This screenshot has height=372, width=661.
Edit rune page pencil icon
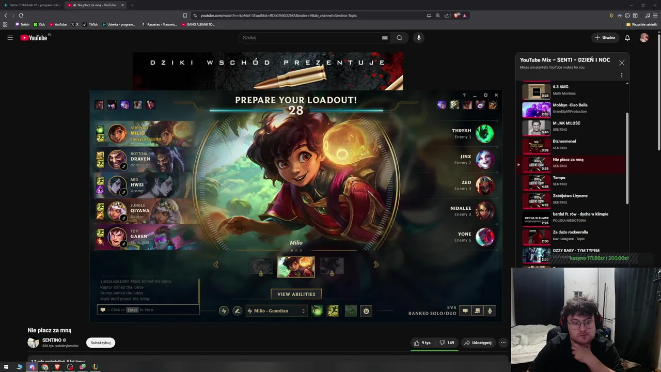[x=237, y=311]
